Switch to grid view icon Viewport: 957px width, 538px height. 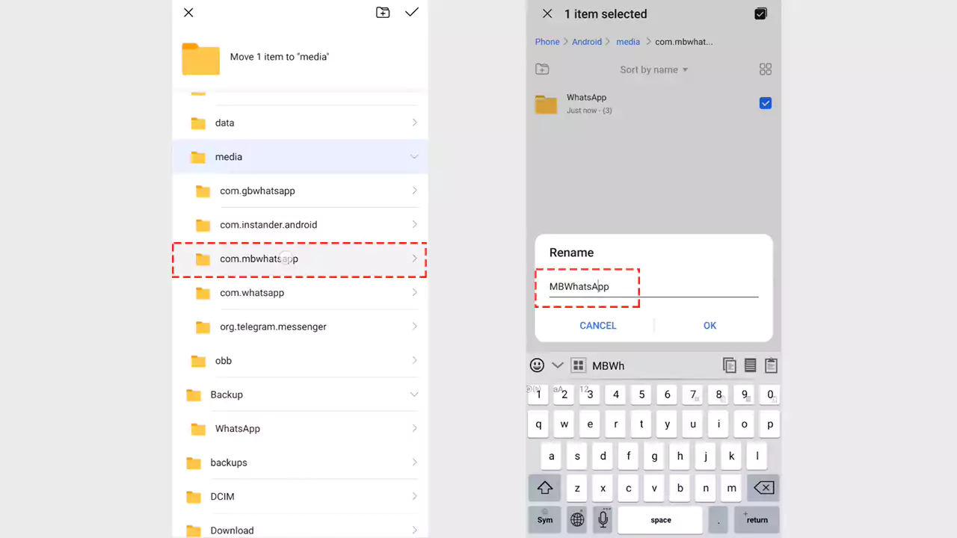tap(766, 69)
